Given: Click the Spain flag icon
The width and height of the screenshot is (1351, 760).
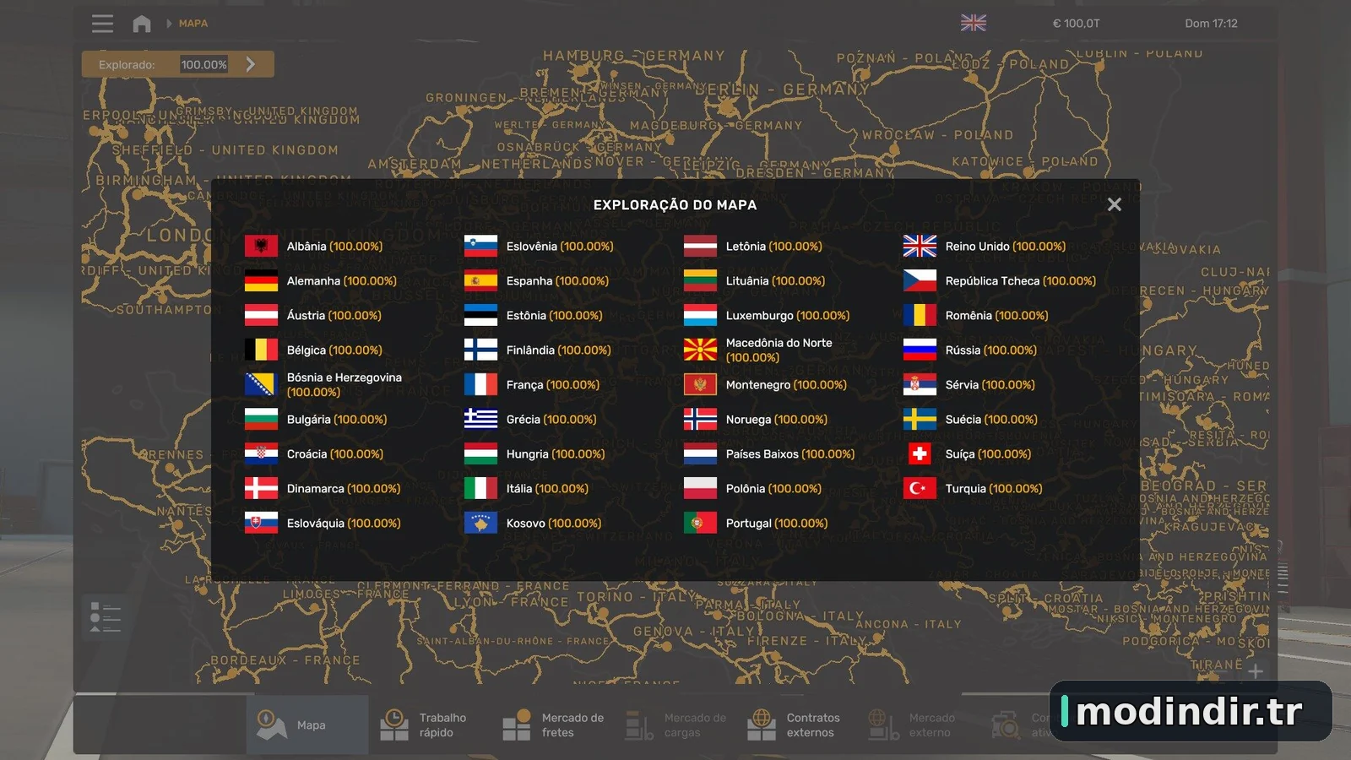Looking at the screenshot, I should (x=480, y=280).
